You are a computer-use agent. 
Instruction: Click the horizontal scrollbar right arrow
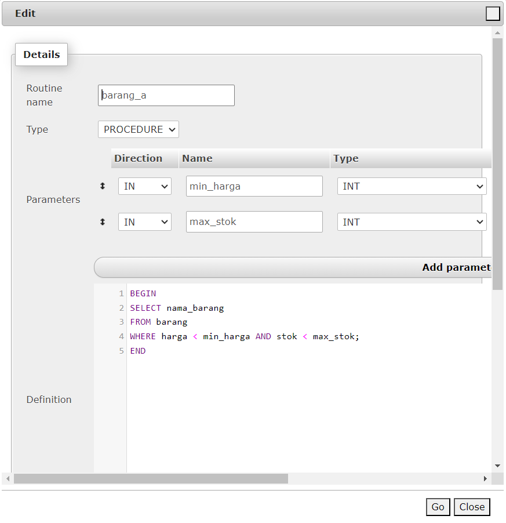click(485, 478)
